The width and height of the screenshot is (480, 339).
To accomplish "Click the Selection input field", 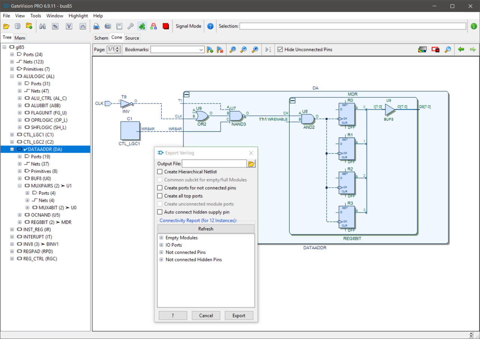I will [x=353, y=26].
